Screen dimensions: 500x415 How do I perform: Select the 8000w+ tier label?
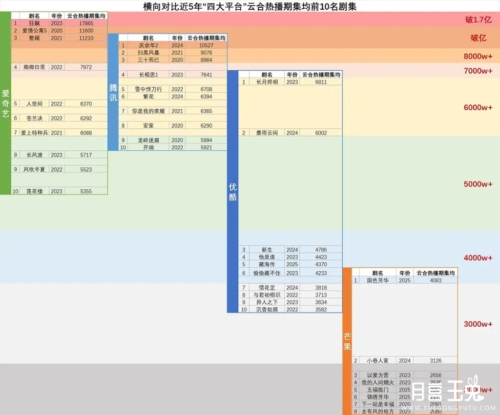coord(478,56)
